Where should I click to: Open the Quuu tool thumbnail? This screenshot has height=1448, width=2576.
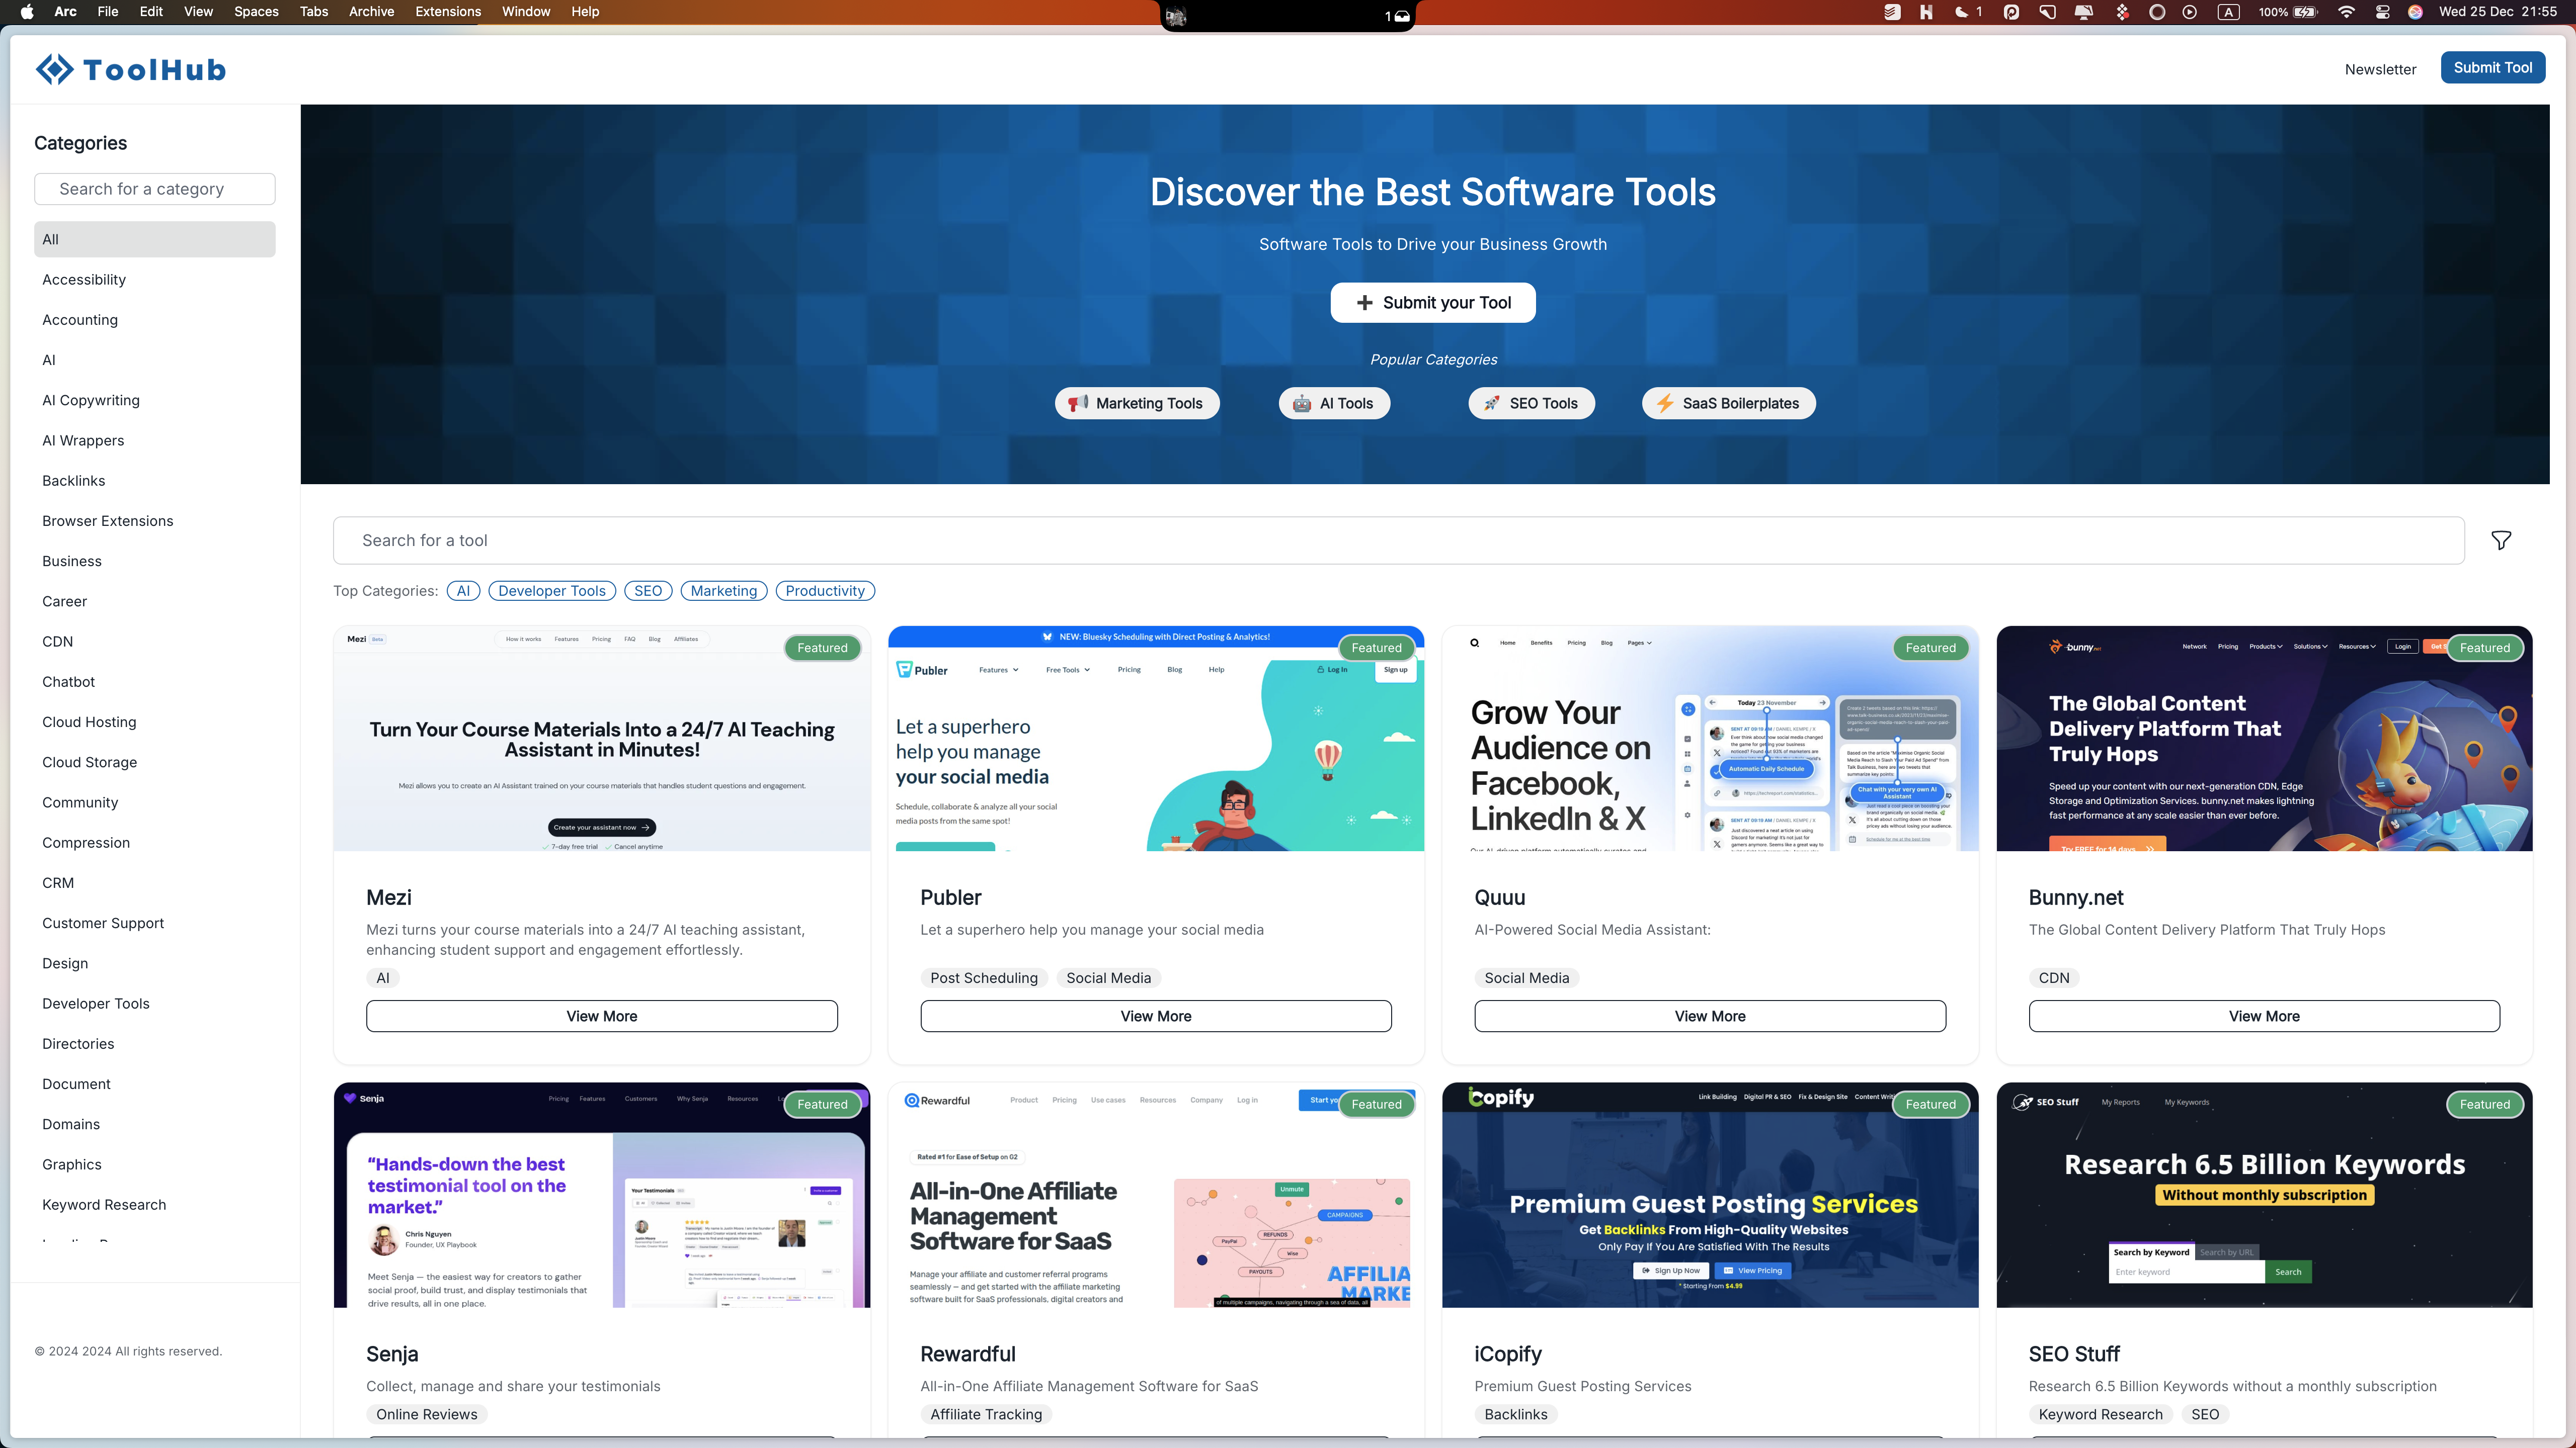click(1710, 740)
